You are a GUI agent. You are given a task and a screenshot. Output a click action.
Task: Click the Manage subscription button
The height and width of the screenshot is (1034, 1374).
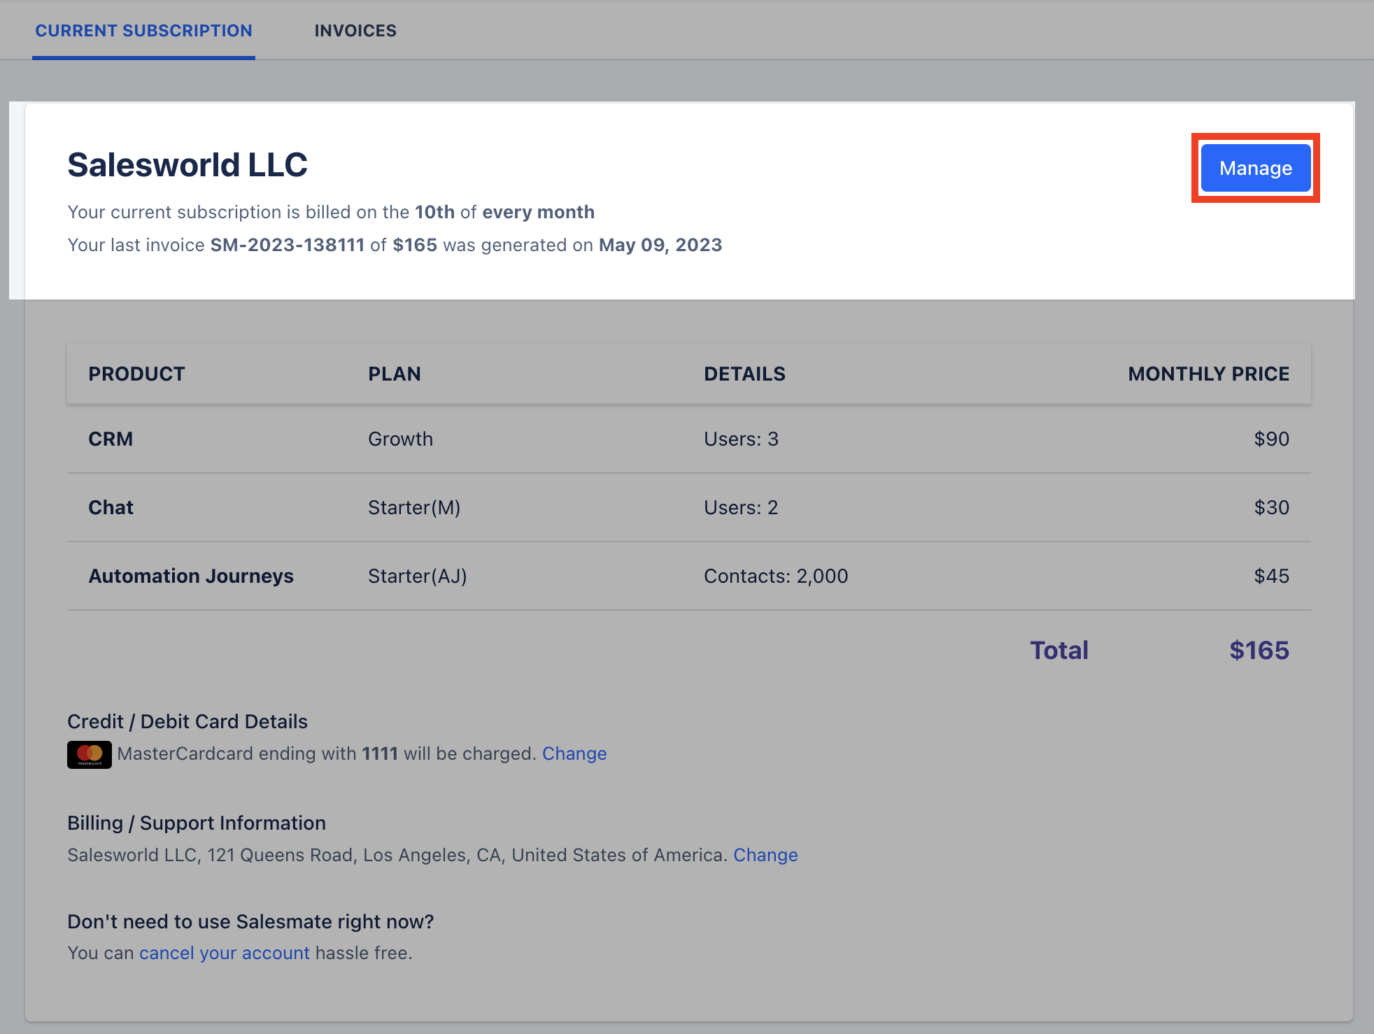[1256, 168]
